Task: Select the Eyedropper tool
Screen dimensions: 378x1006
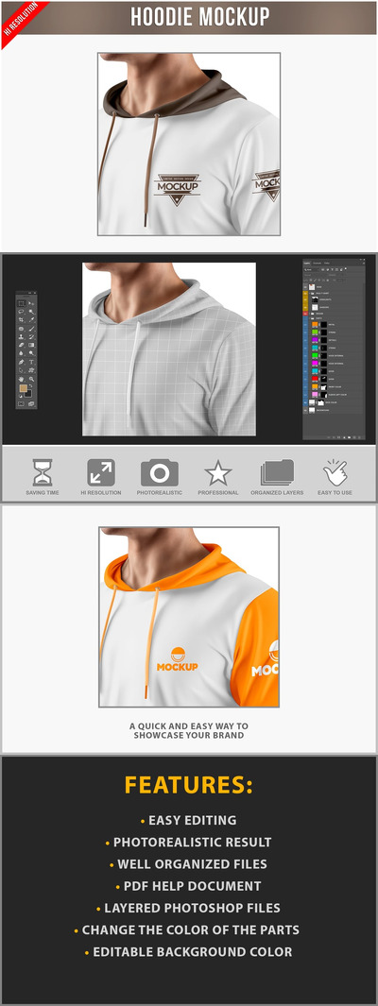Action: tap(31, 319)
